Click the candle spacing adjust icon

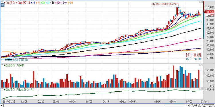tap(199, 105)
